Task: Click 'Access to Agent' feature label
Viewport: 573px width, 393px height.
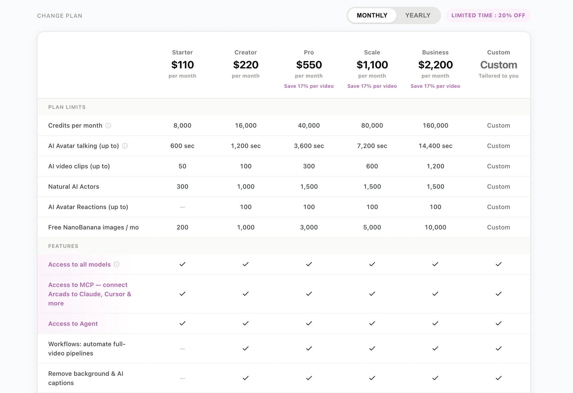Action: tap(73, 324)
